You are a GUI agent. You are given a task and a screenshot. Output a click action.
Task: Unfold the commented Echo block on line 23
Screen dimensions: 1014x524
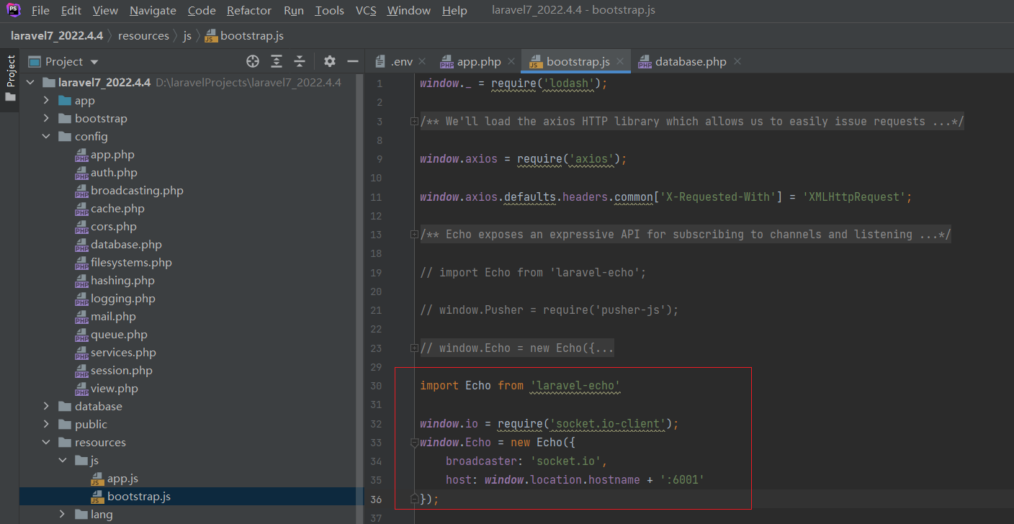click(414, 348)
